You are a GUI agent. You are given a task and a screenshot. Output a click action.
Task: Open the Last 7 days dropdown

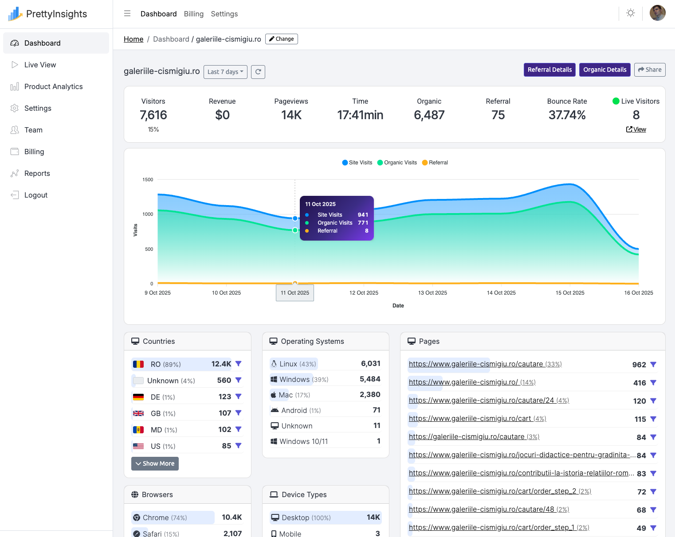click(x=225, y=72)
